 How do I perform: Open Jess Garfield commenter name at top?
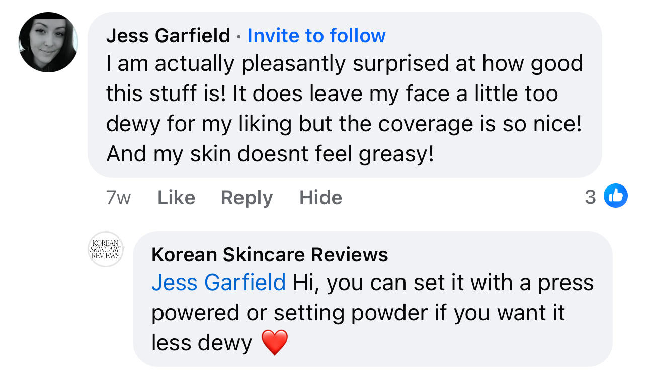(168, 36)
